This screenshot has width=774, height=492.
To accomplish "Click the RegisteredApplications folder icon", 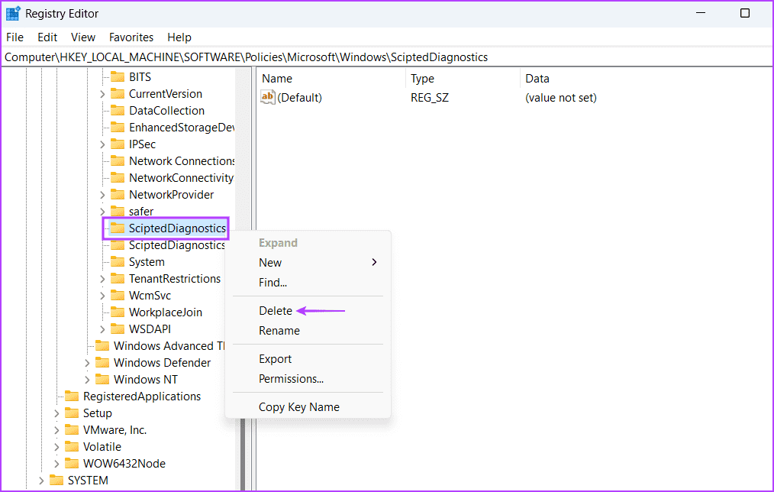I will point(72,396).
